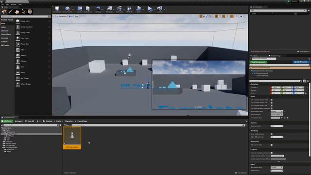Image resolution: width=311 pixels, height=175 pixels.
Task: Select Point Light item icon
Action: [17, 38]
